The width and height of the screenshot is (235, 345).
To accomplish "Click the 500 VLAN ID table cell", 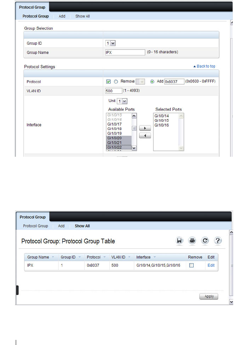I will (115, 266).
